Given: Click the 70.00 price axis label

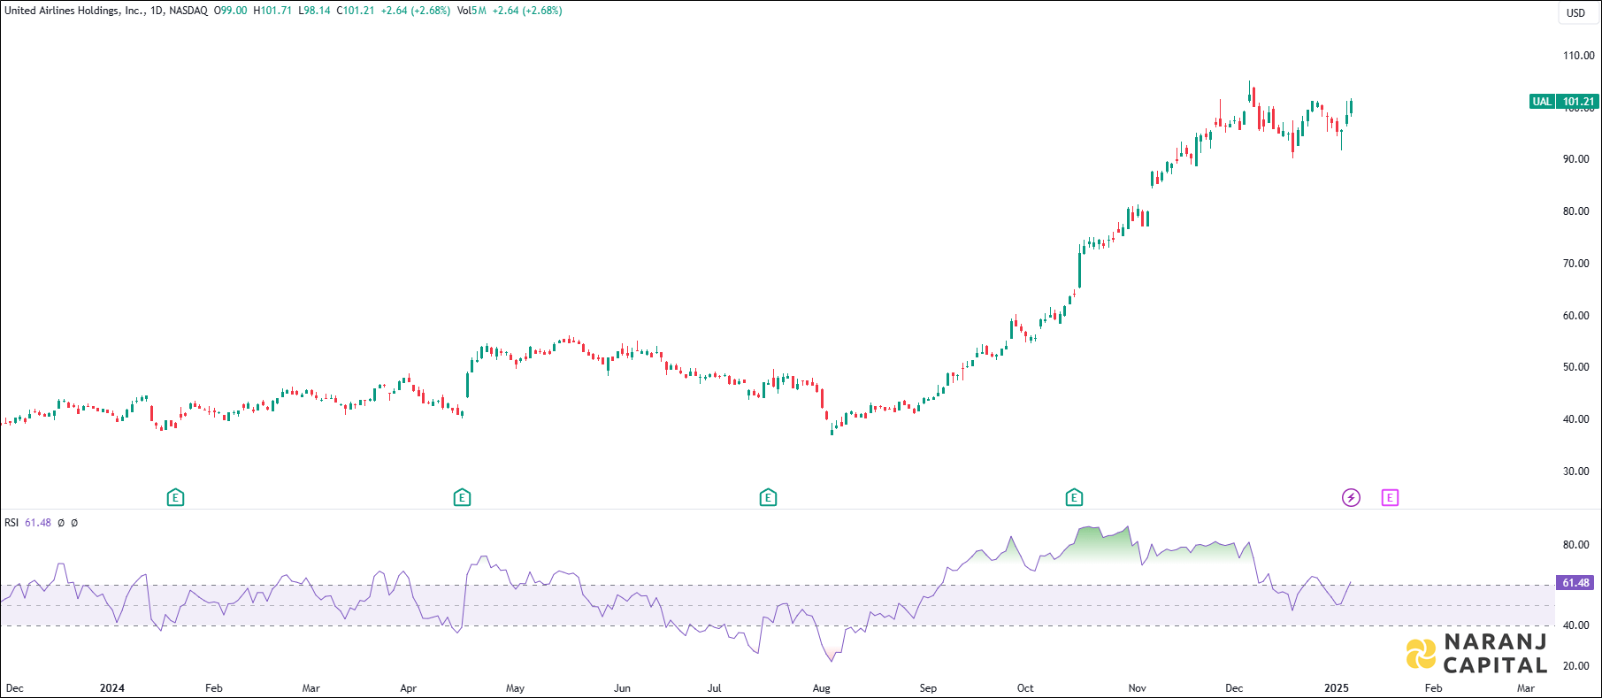Looking at the screenshot, I should coord(1575,264).
